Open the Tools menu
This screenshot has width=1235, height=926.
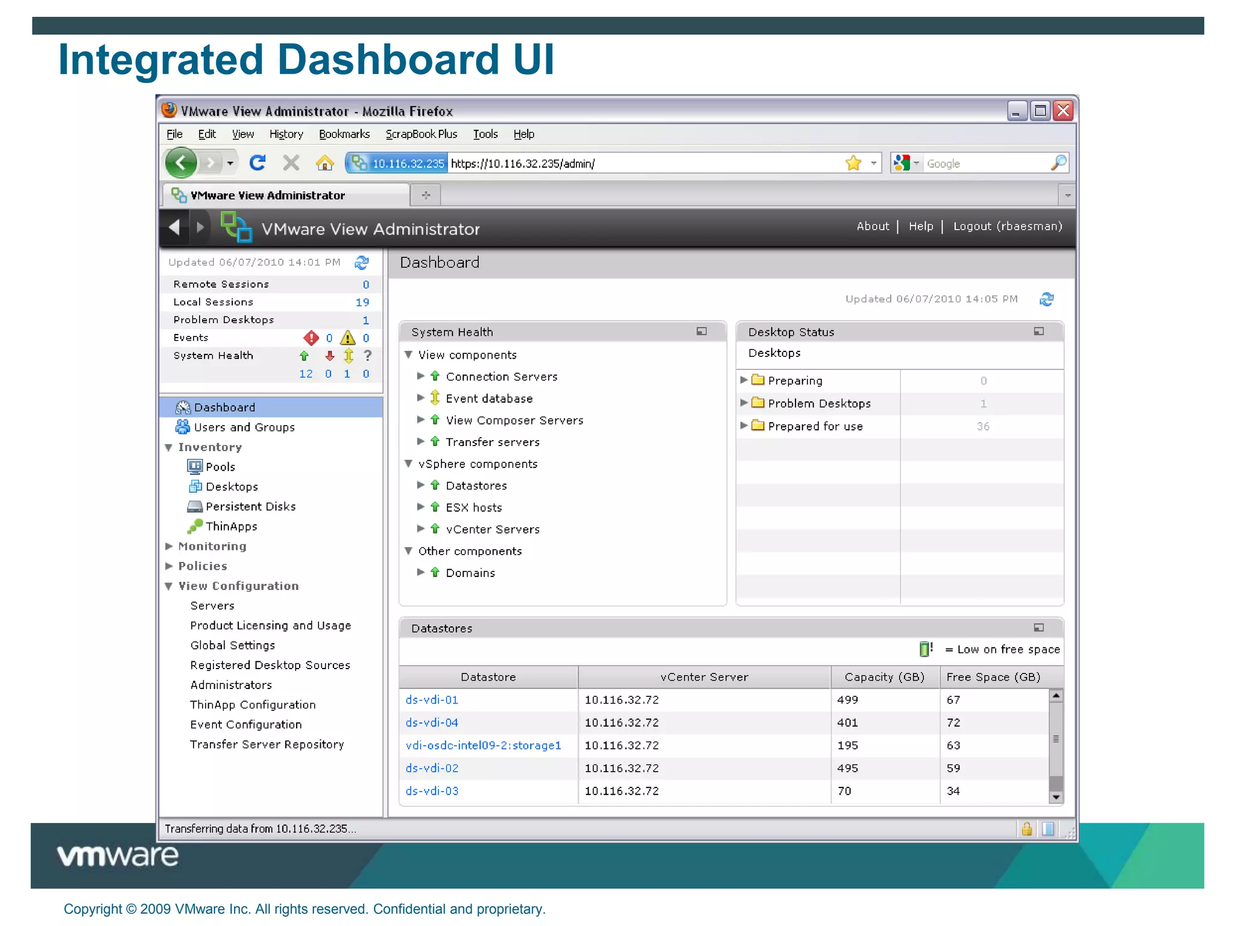[x=485, y=134]
